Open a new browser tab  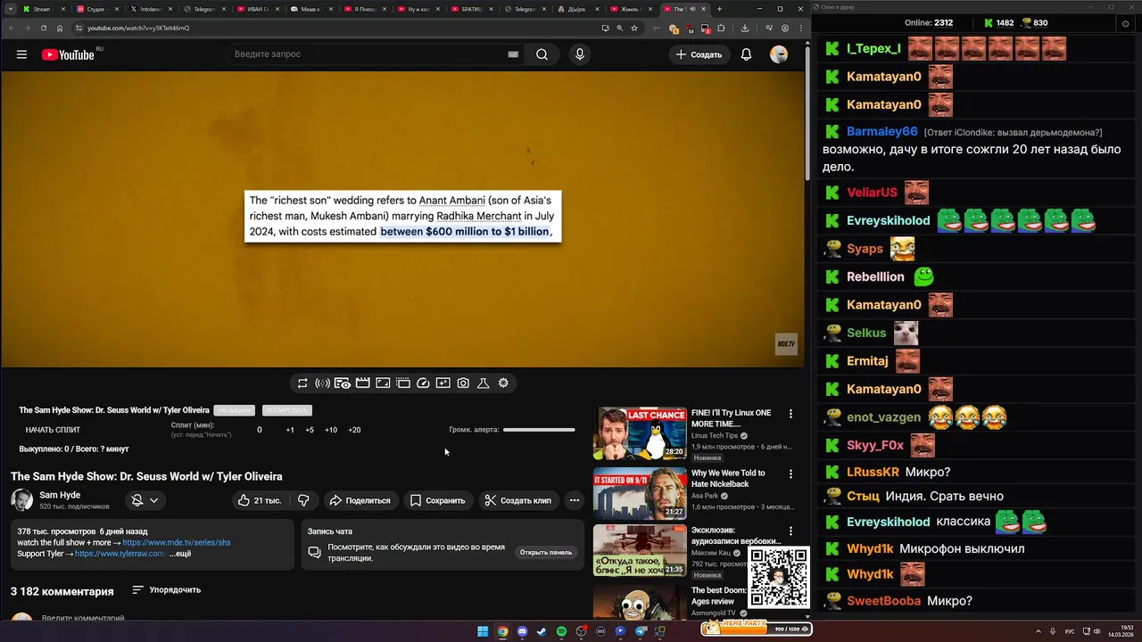tap(719, 9)
